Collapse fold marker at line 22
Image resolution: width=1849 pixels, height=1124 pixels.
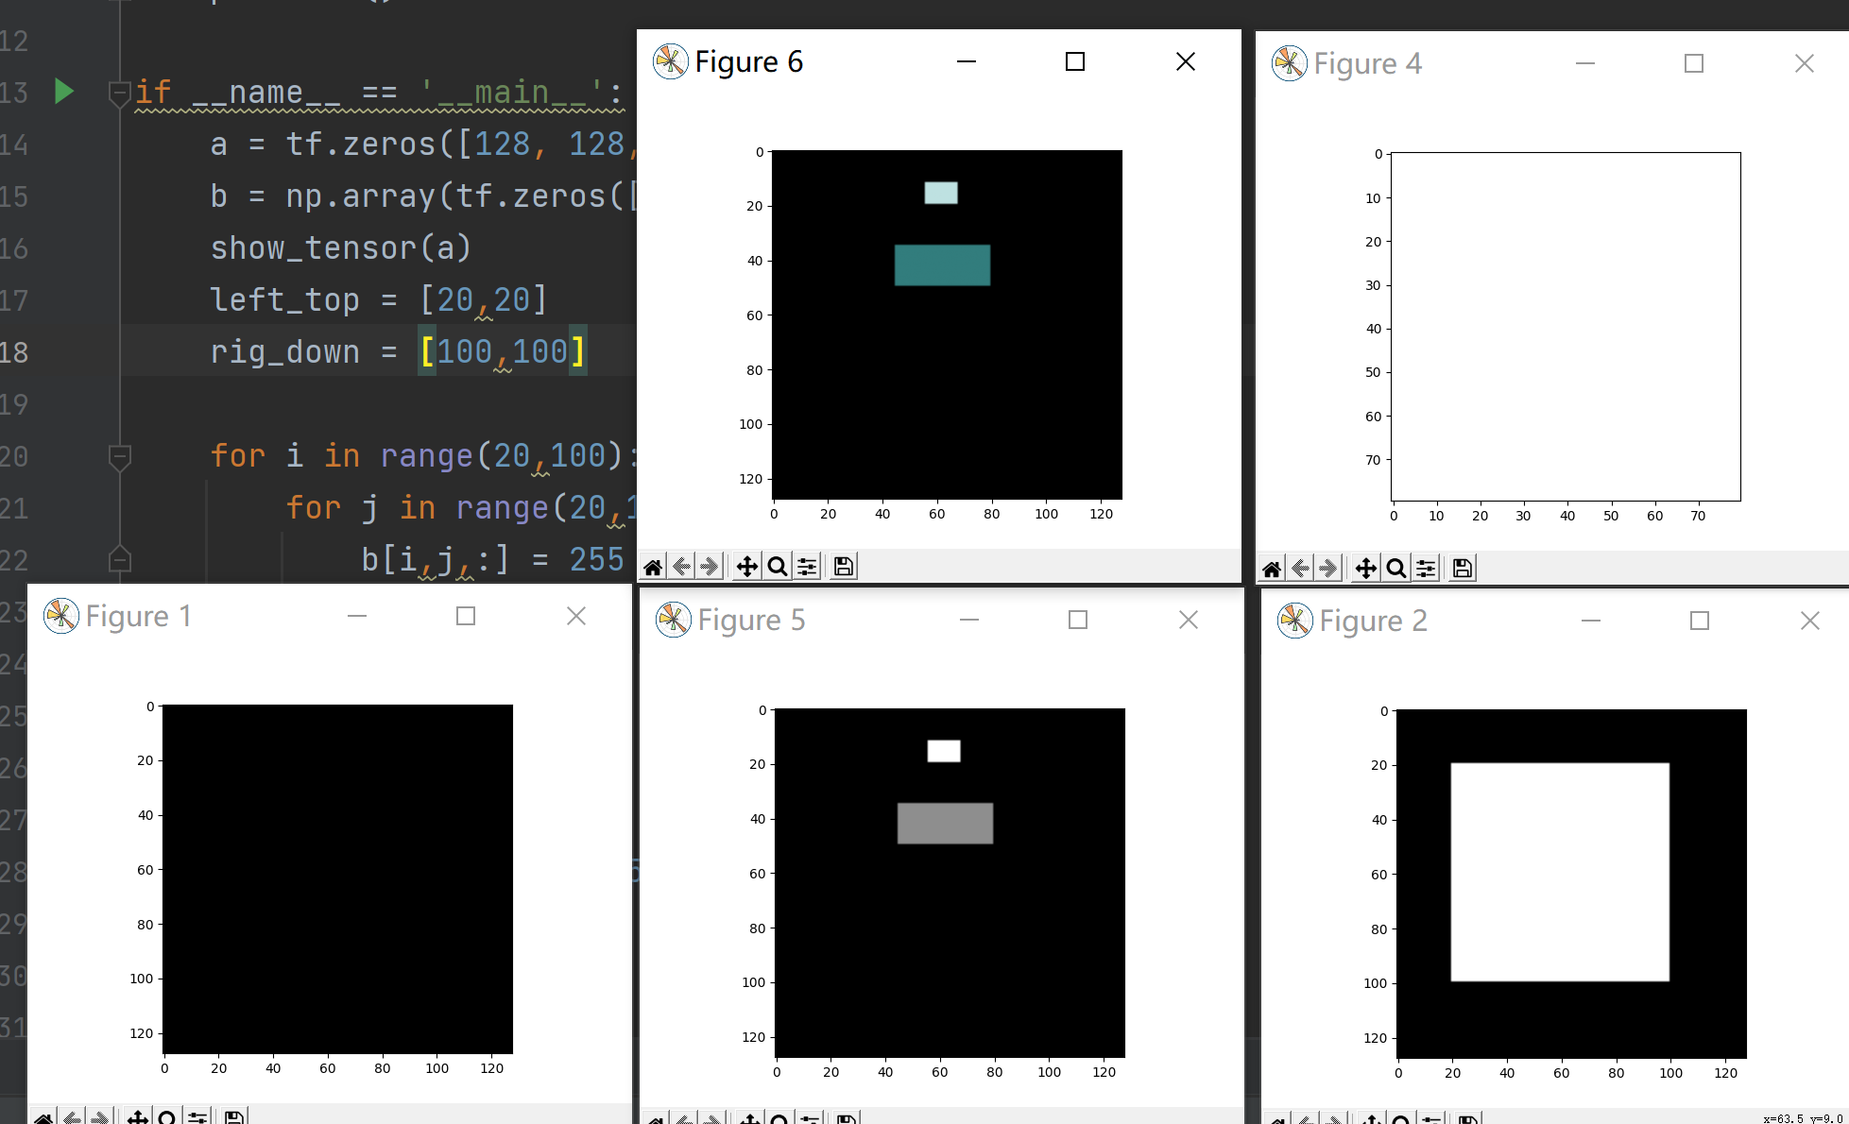click(x=119, y=558)
